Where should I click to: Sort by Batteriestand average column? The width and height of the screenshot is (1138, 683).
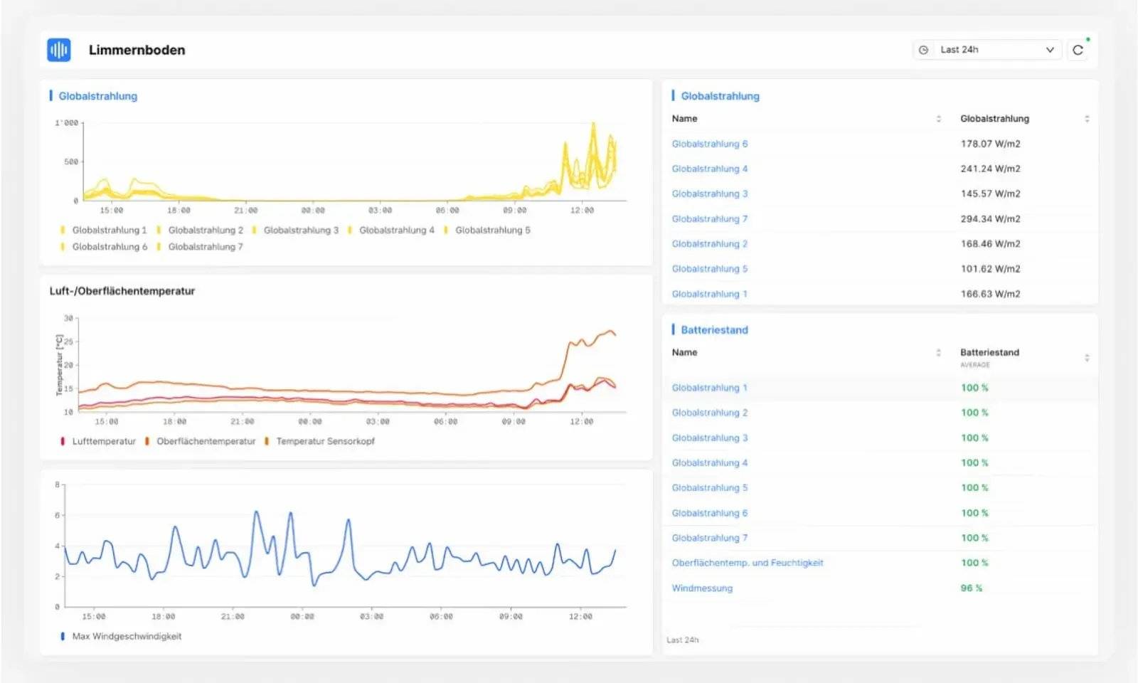[1087, 358]
